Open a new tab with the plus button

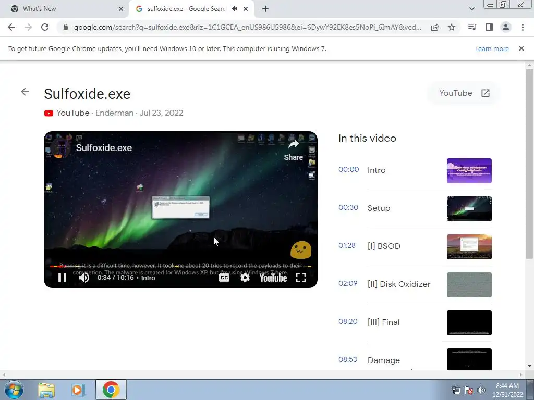pyautogui.click(x=265, y=9)
